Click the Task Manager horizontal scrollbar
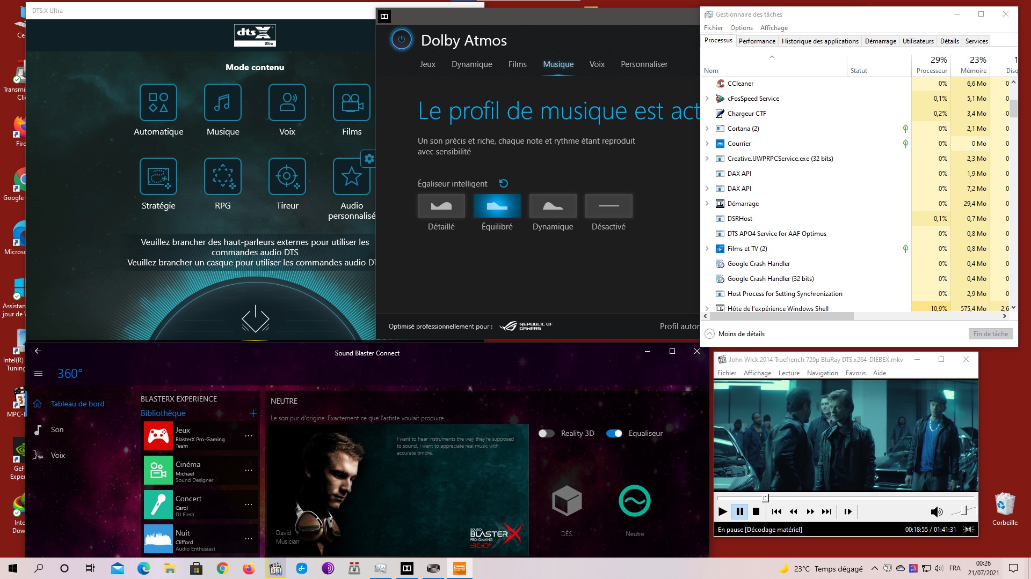The image size is (1031, 579). tap(781, 316)
